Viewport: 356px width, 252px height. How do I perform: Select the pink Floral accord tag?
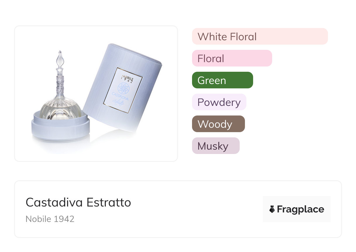232,58
